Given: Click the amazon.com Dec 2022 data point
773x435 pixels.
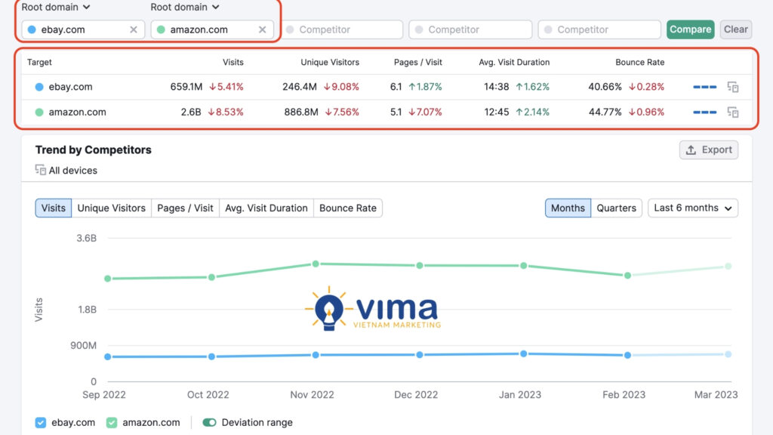Looking at the screenshot, I should pyautogui.click(x=420, y=265).
